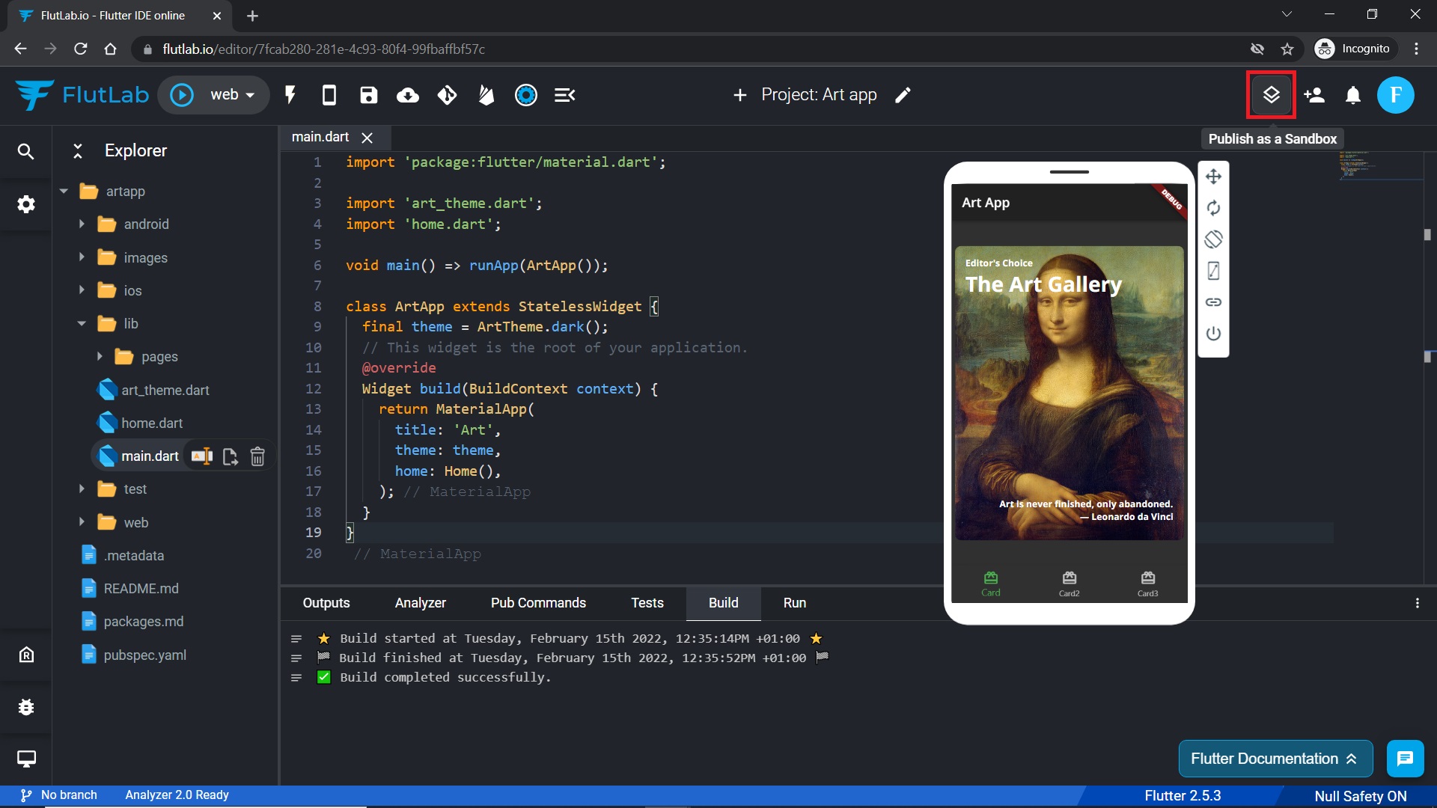Open the web platform dropdown

coord(233,95)
